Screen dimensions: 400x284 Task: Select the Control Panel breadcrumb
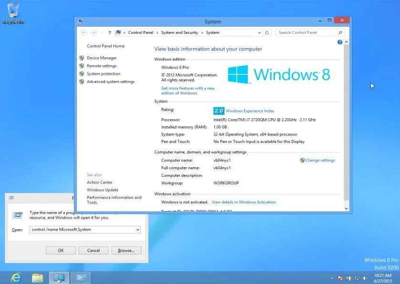140,32
